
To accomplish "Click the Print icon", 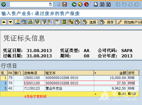I will click(96, 4).
